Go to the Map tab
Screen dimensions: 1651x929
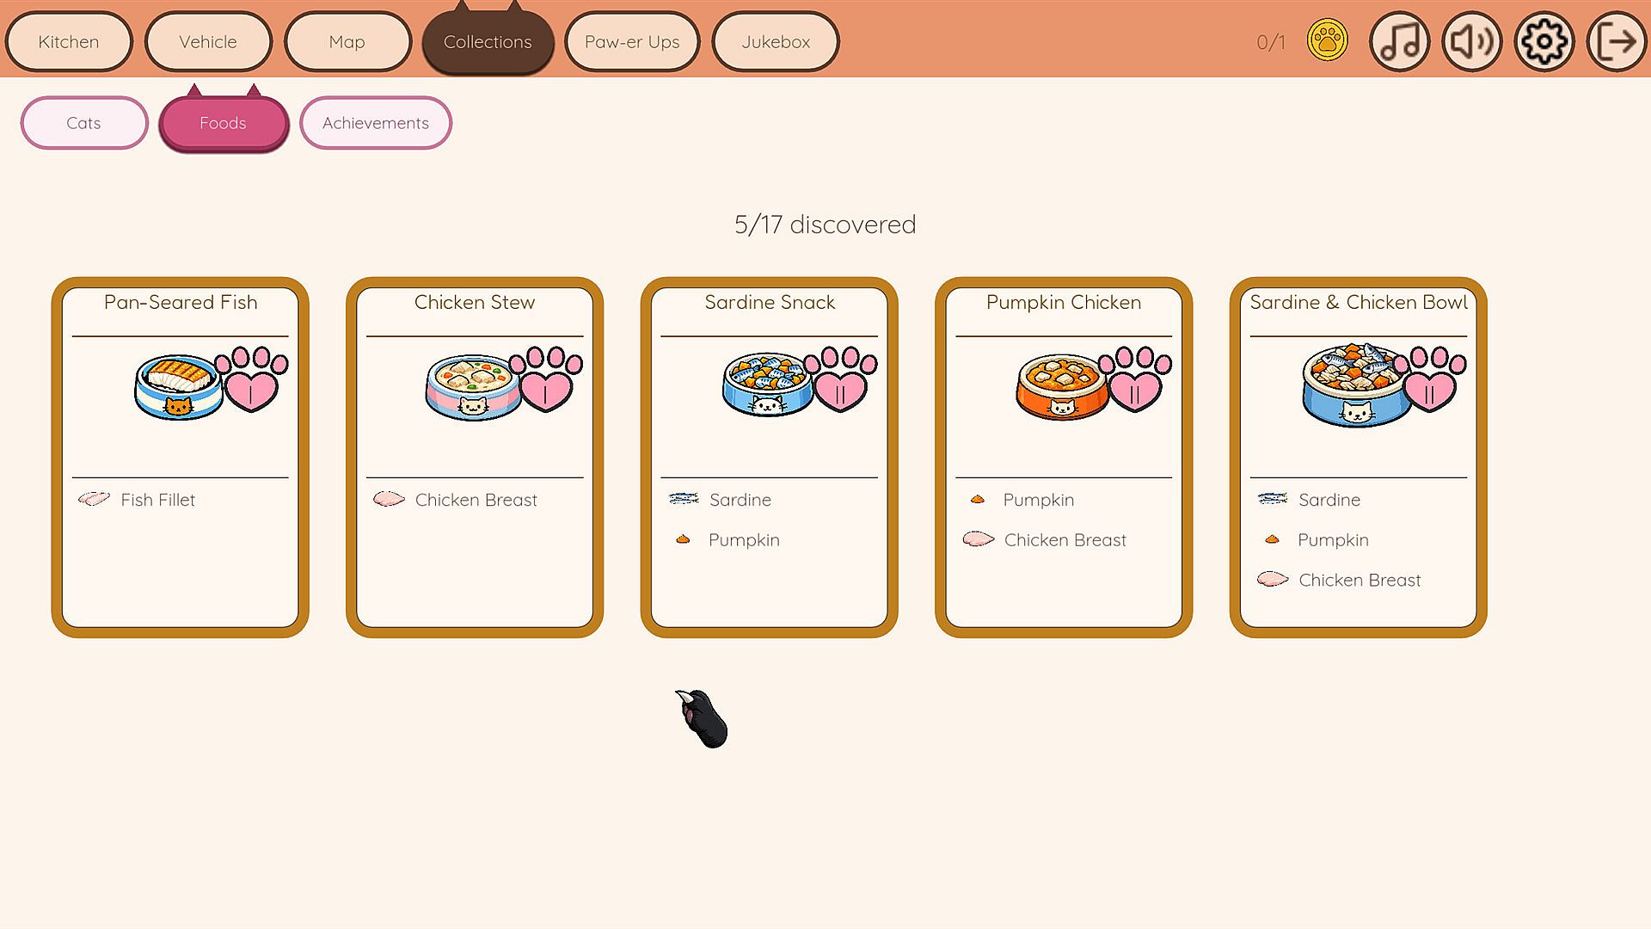pyautogui.click(x=347, y=41)
